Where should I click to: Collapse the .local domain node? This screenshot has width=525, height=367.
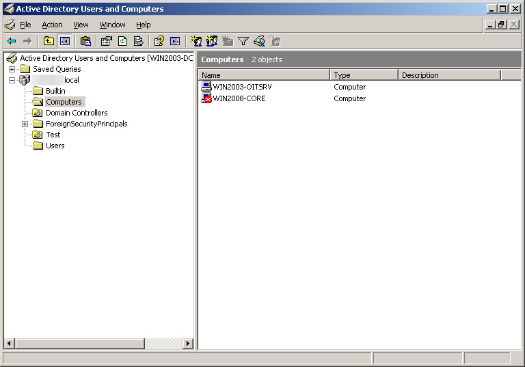(12, 81)
